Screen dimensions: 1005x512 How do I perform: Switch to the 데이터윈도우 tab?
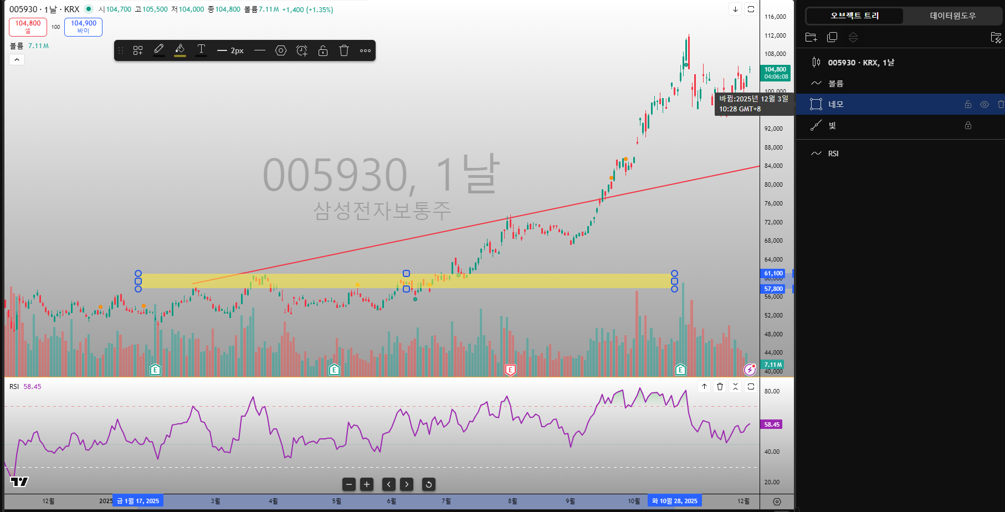tap(952, 16)
